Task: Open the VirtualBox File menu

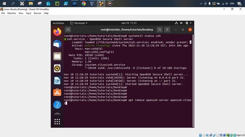Action: click(x=3, y=13)
